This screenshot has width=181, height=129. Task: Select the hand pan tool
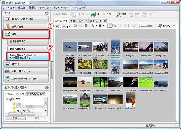tap(125, 26)
